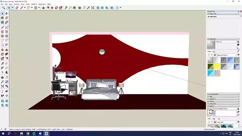Select the Move tool in top toolbar
This screenshot has width=242, height=136.
point(52,8)
